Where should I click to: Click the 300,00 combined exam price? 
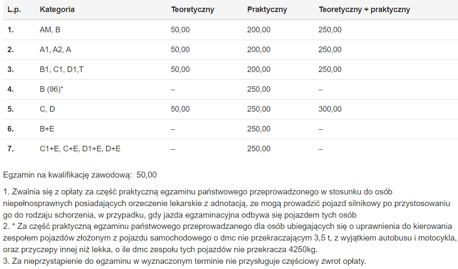click(330, 109)
